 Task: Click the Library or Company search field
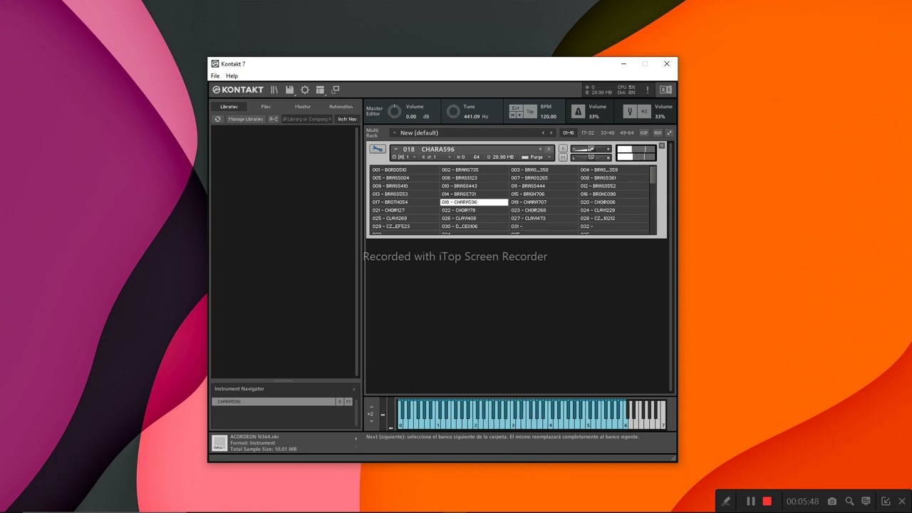click(x=307, y=119)
